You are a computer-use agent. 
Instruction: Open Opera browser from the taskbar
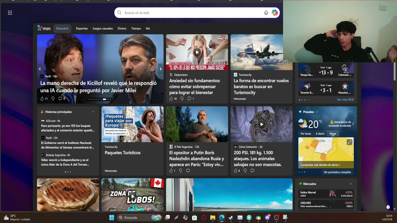coord(204,217)
